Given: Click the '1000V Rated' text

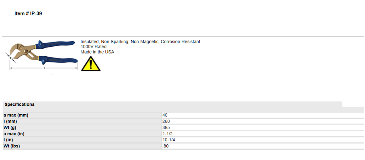Looking at the screenshot, I should pos(94,47).
